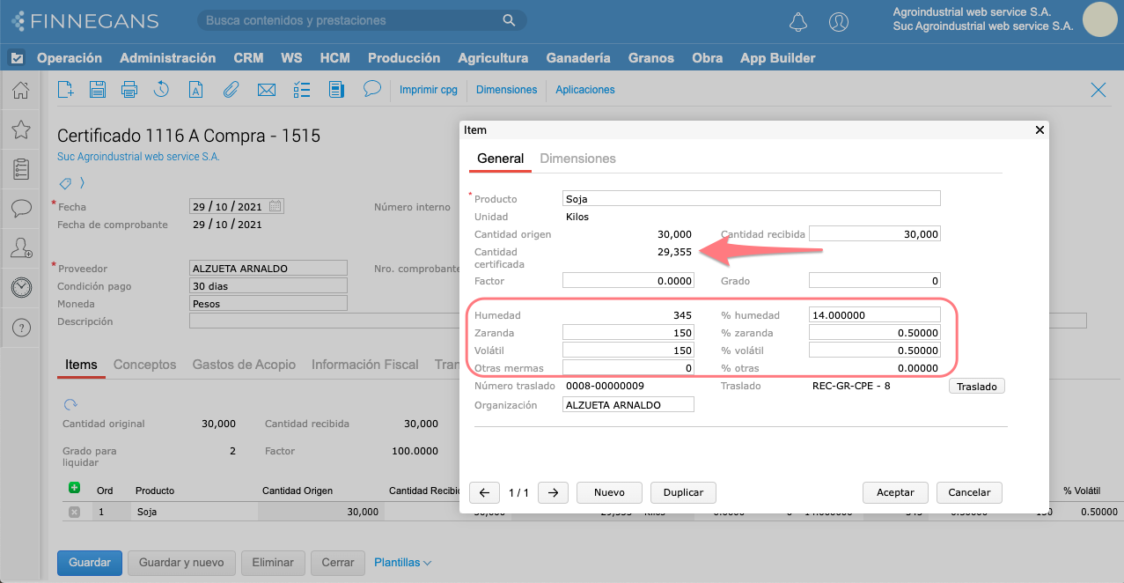
Task: Click the green add row icon
Action: pyautogui.click(x=74, y=488)
